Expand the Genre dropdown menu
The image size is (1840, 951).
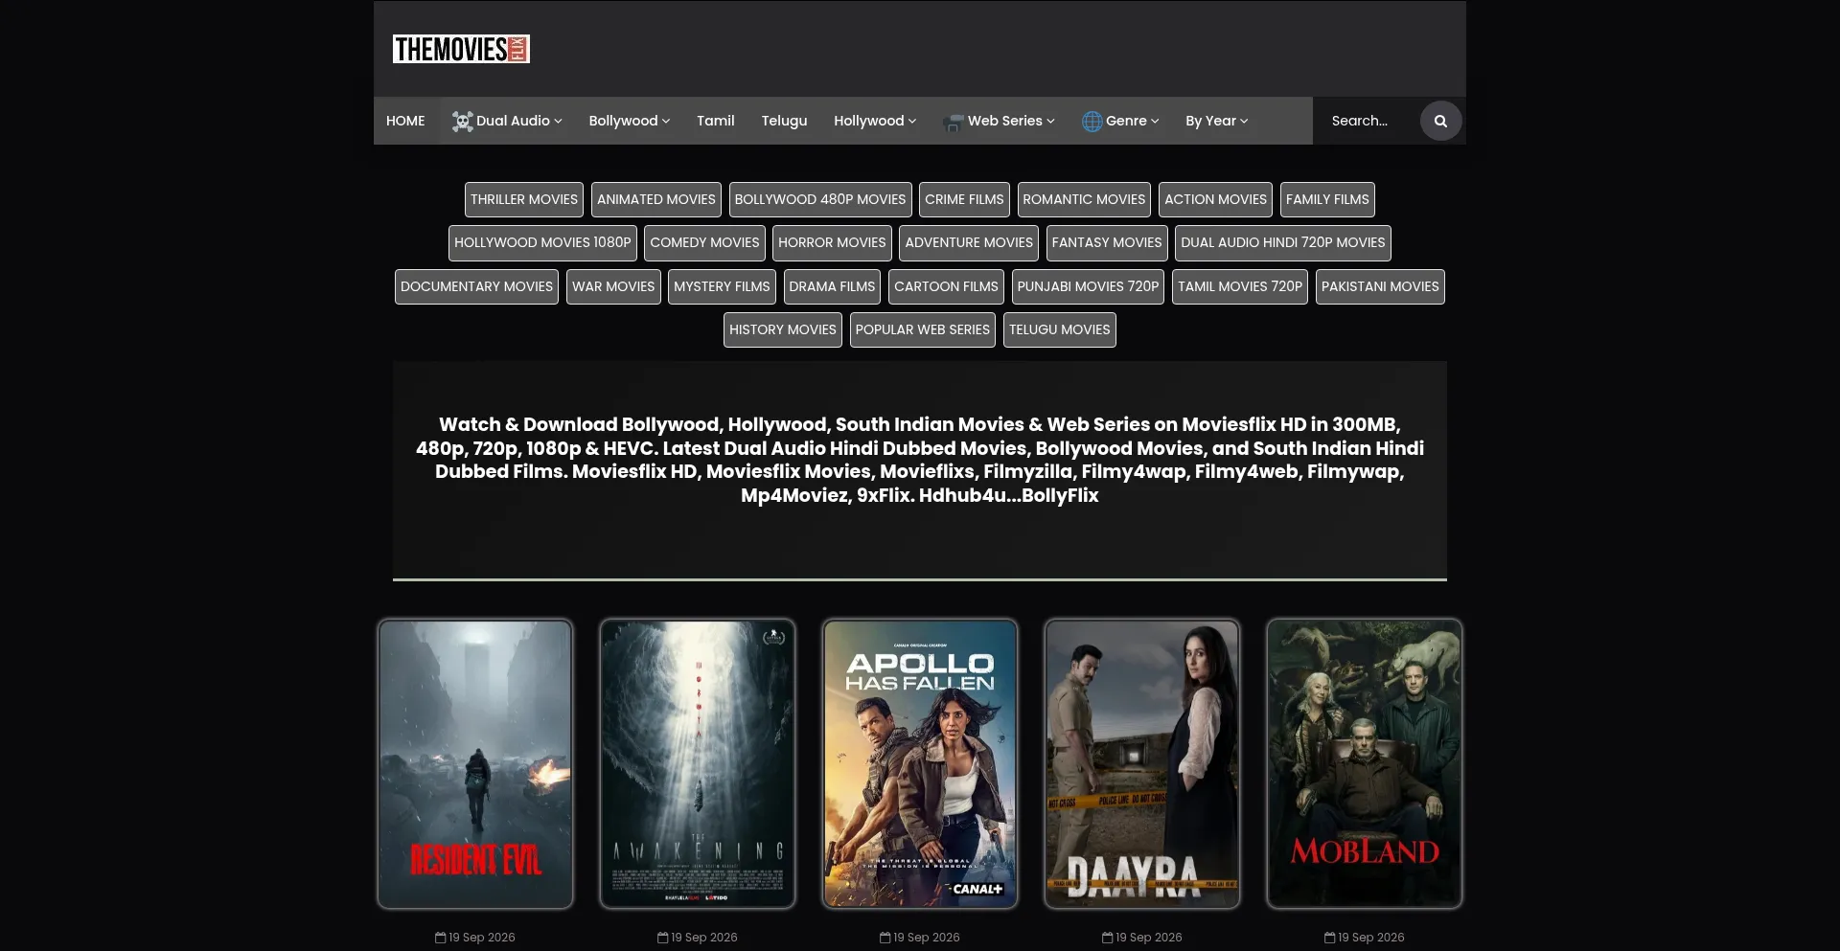point(1120,121)
